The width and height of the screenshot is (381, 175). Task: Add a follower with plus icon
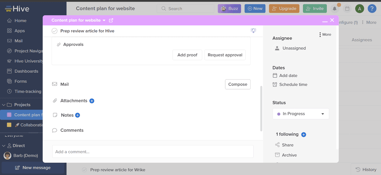(x=304, y=134)
